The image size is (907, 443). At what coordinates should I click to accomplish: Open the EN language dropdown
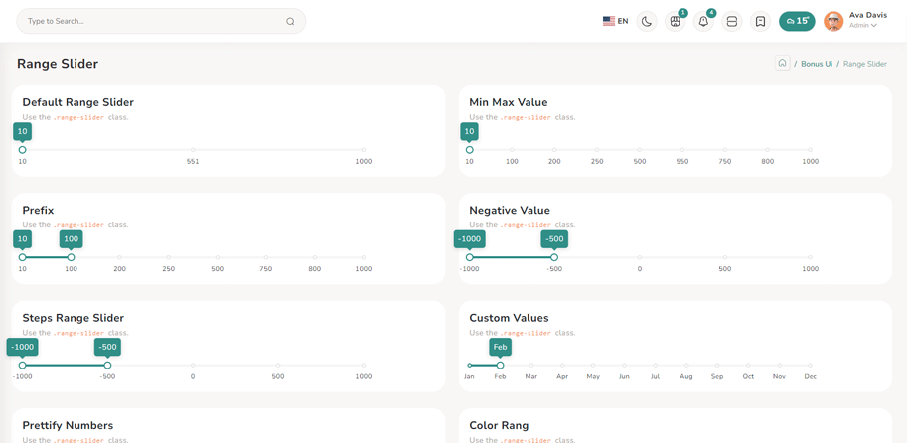[x=623, y=21]
